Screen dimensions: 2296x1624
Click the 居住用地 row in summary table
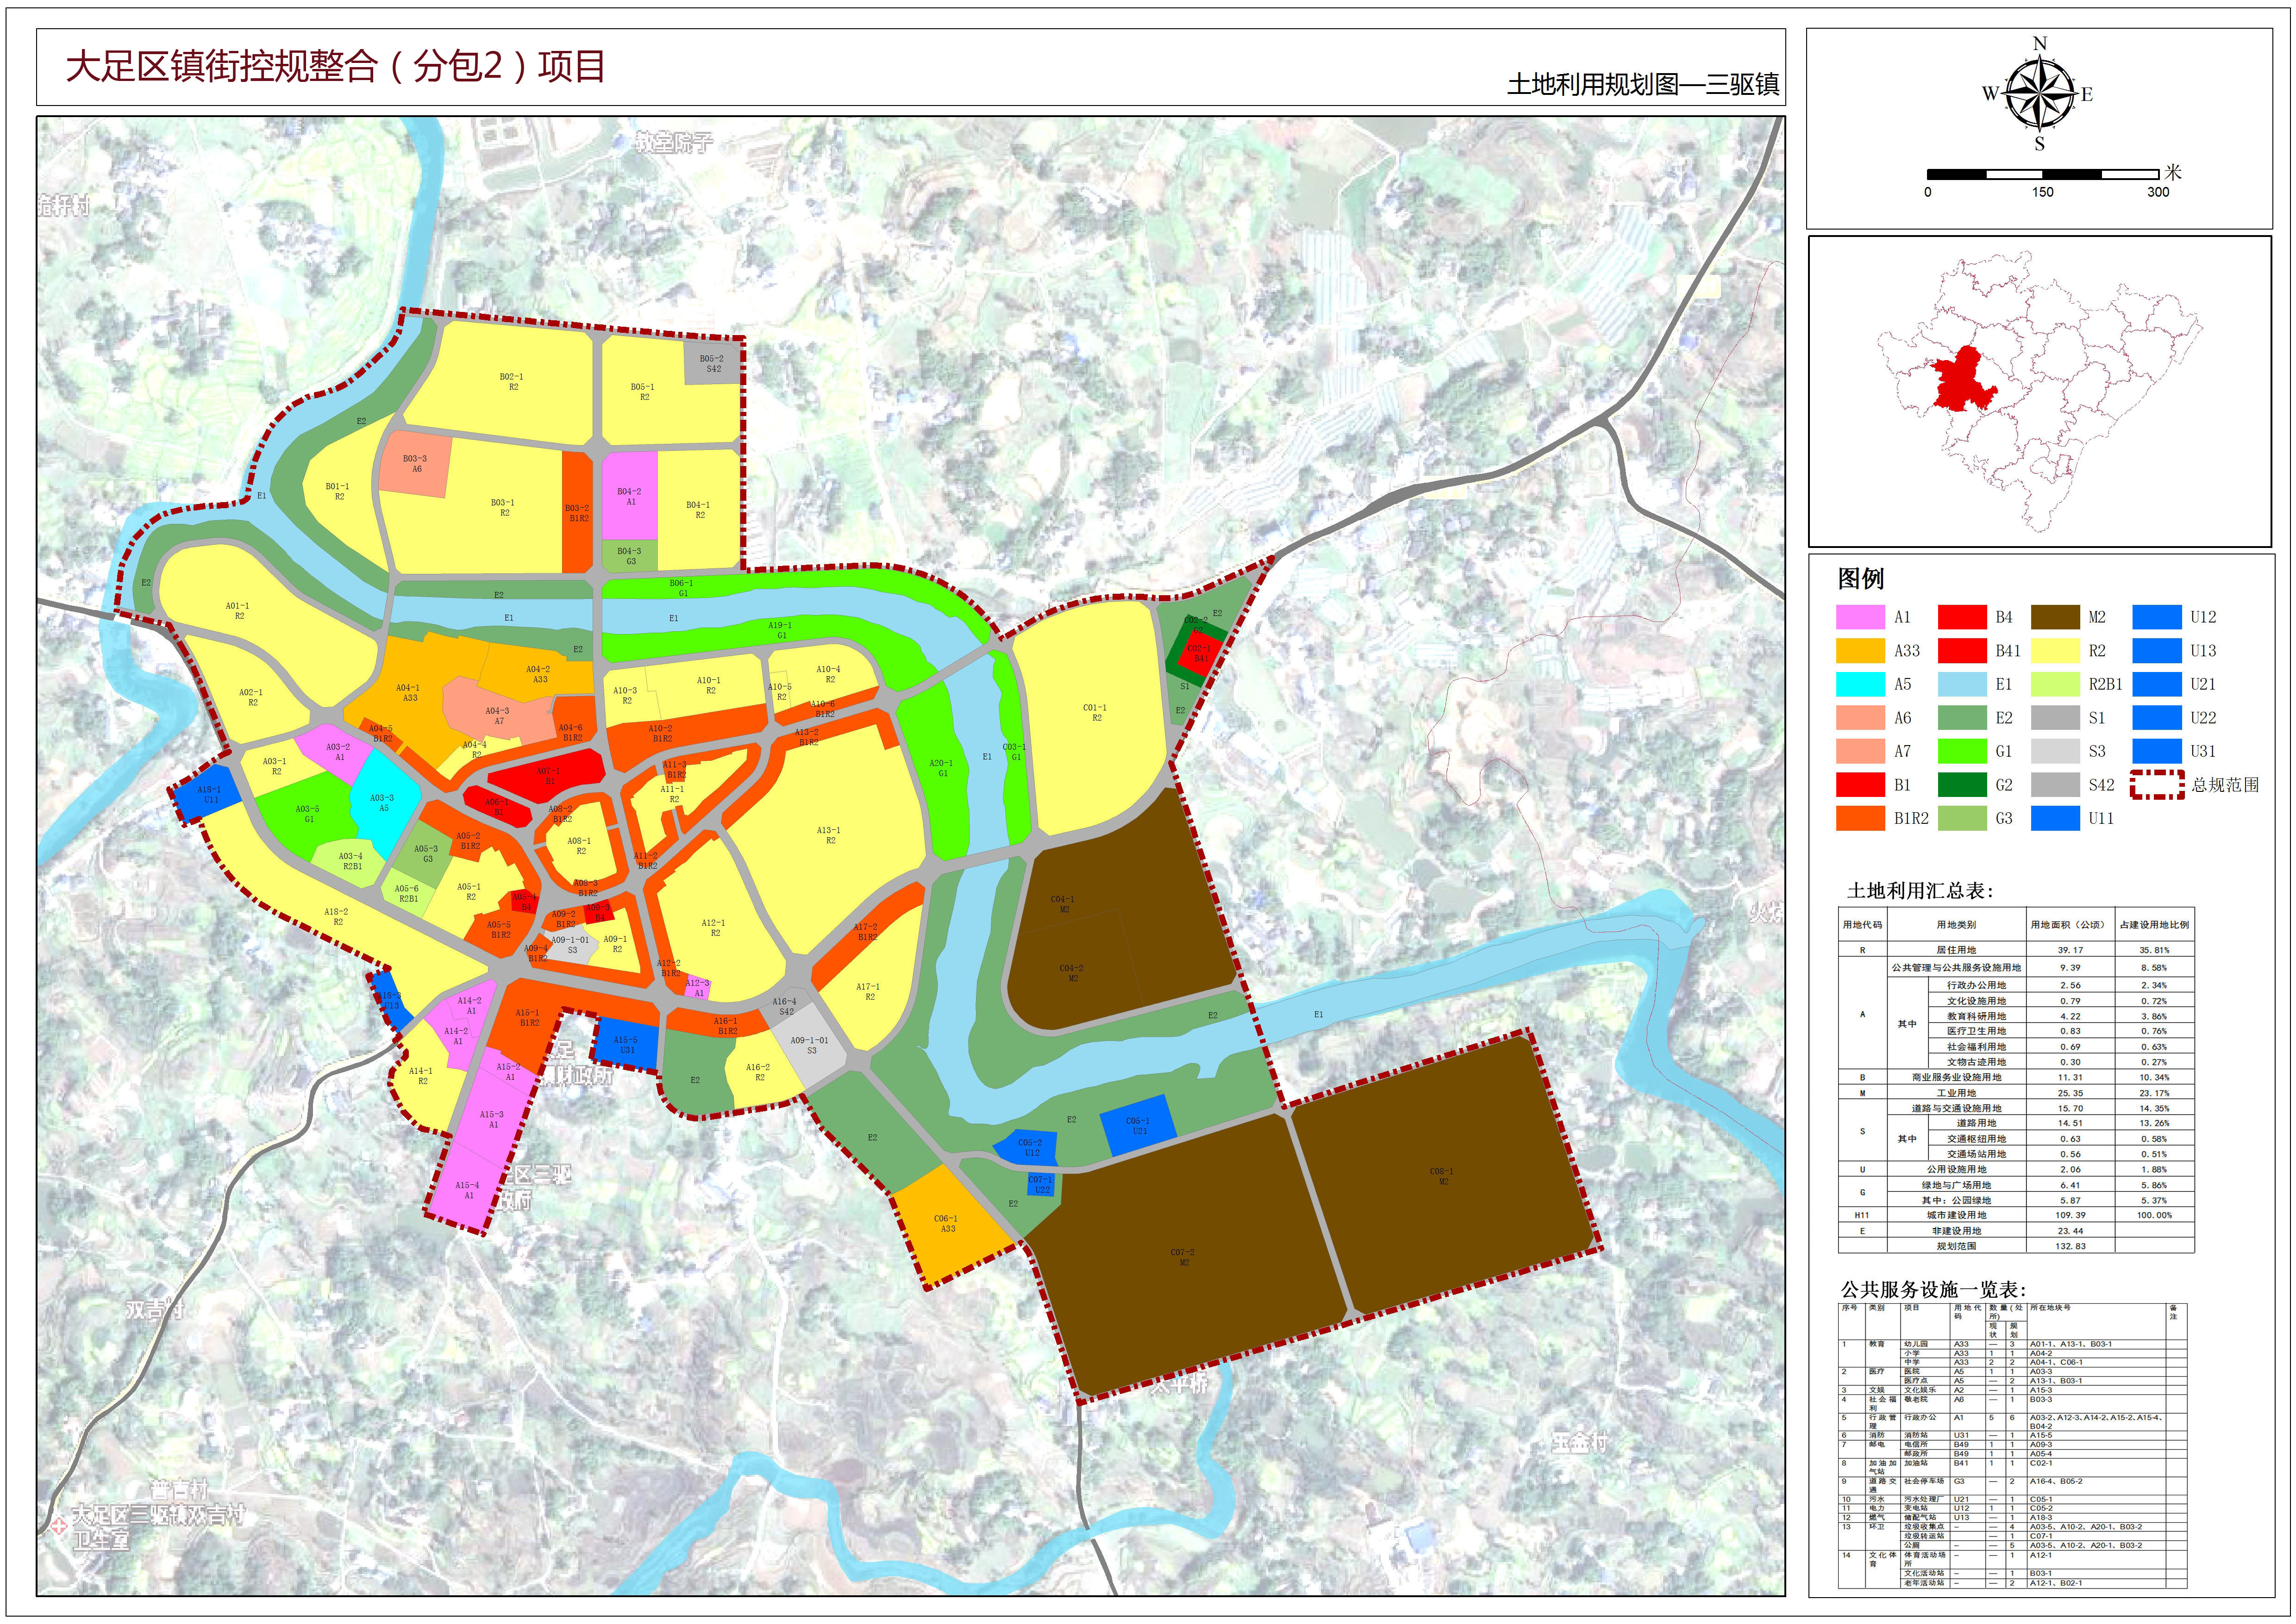pyautogui.click(x=2016, y=949)
